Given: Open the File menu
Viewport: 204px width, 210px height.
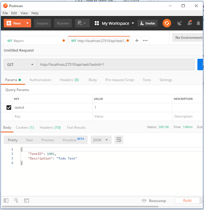Looking at the screenshot, I should pos(5,13).
